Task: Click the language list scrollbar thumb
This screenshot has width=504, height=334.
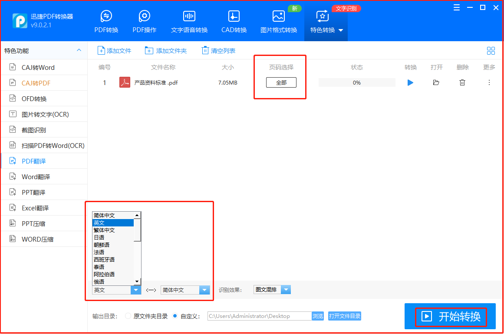Action: click(x=137, y=230)
